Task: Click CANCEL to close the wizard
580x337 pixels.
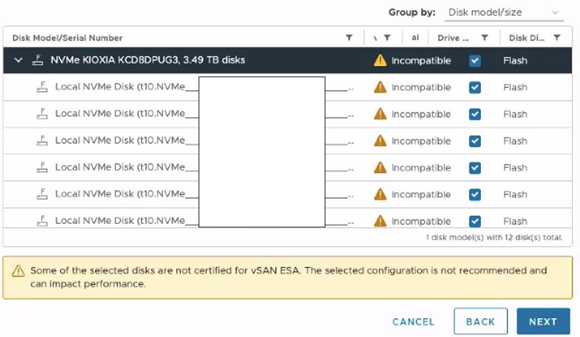Action: (x=413, y=321)
